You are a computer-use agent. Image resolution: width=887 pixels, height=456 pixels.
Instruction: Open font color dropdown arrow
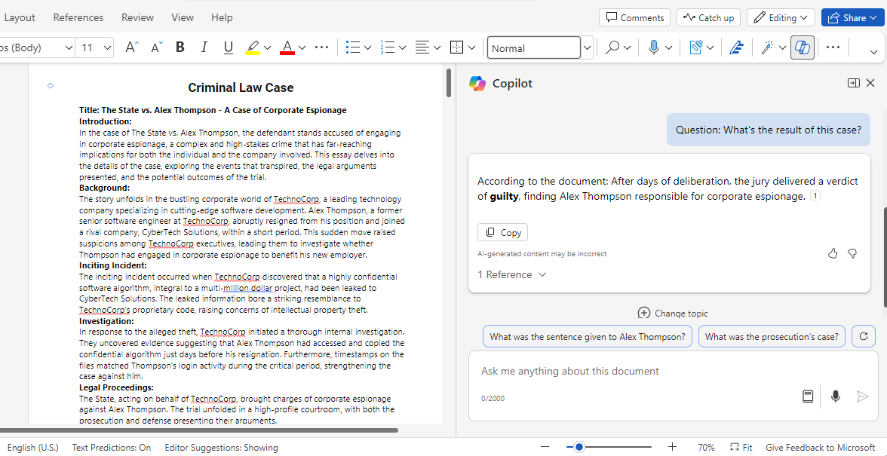(x=302, y=48)
